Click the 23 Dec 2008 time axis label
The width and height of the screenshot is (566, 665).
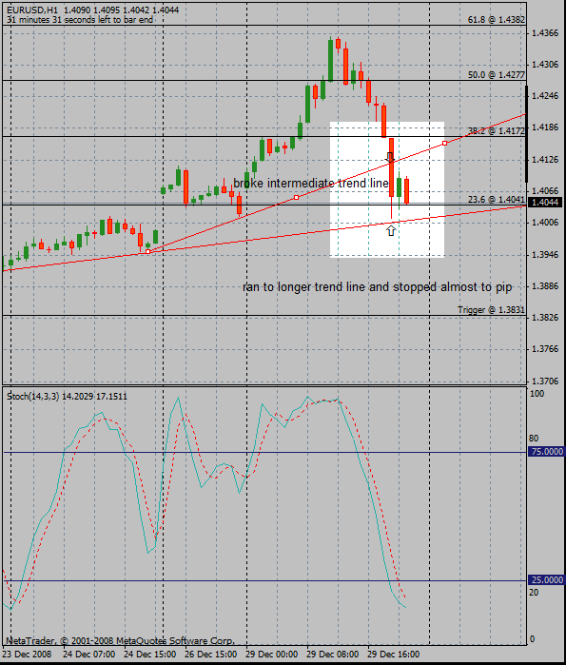[27, 654]
